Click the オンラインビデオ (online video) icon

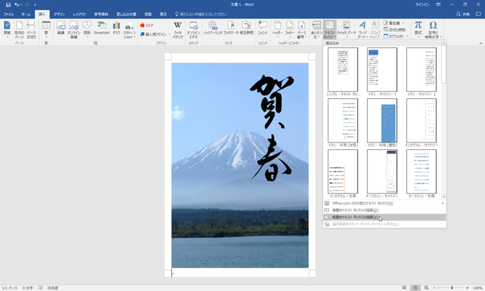click(194, 28)
